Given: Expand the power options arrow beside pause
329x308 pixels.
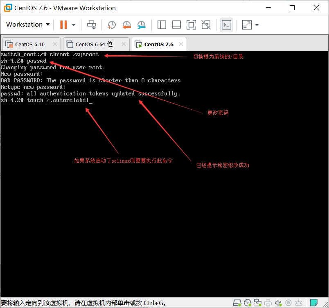Looking at the screenshot, I should pyautogui.click(x=73, y=25).
